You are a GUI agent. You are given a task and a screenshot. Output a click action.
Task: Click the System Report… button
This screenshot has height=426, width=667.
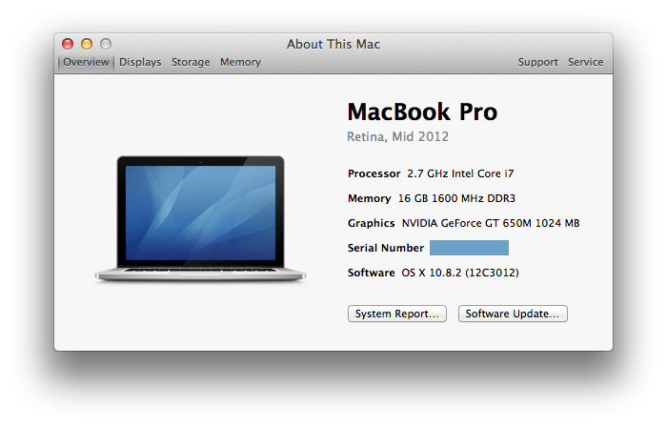[x=397, y=314]
